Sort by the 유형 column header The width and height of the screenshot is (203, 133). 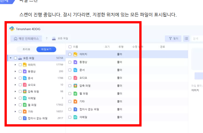click(121, 47)
